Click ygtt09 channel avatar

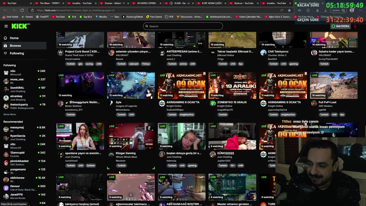(x=314, y=104)
